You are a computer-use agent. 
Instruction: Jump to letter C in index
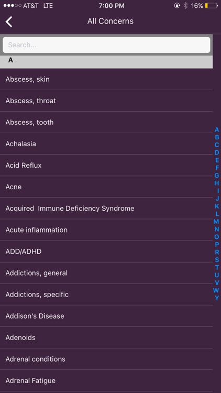coord(217,145)
